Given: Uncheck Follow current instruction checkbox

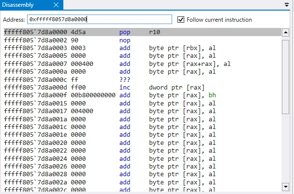Looking at the screenshot, I should point(180,20).
